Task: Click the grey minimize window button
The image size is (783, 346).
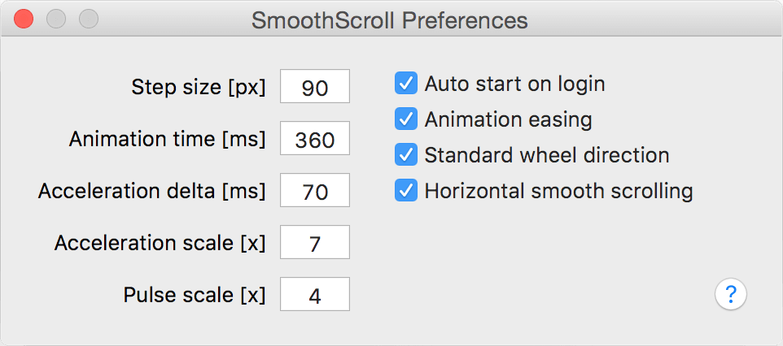Action: (x=56, y=19)
